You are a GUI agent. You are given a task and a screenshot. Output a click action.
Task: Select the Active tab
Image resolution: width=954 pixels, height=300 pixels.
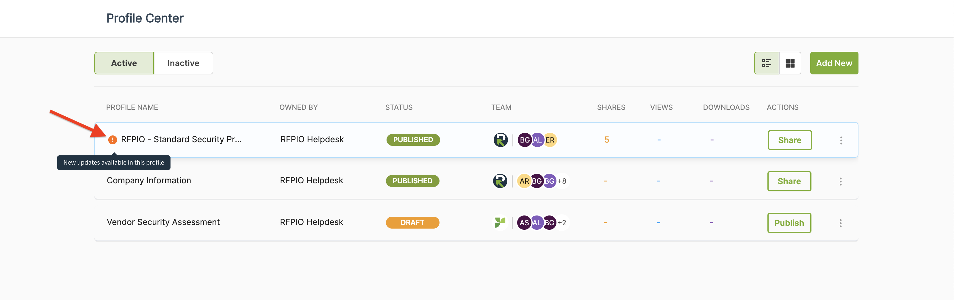pyautogui.click(x=124, y=63)
